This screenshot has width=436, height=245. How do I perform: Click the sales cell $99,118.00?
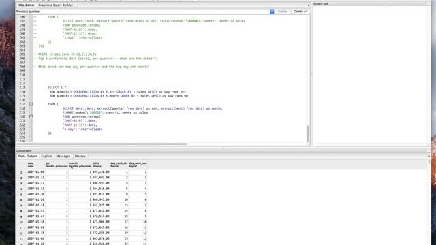click(x=101, y=172)
